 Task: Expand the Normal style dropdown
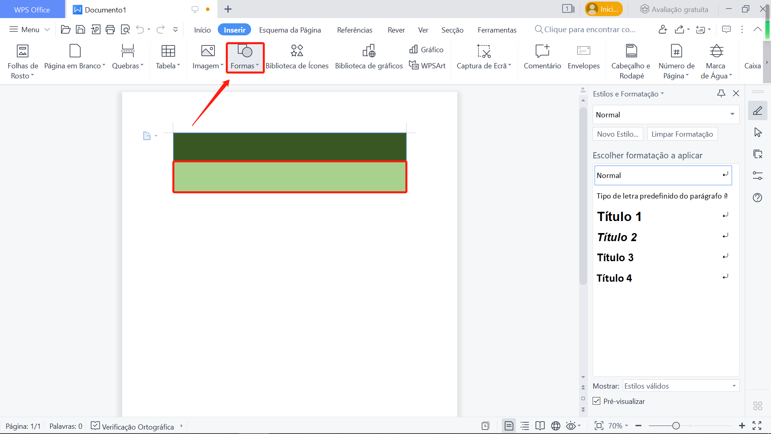pyautogui.click(x=732, y=115)
